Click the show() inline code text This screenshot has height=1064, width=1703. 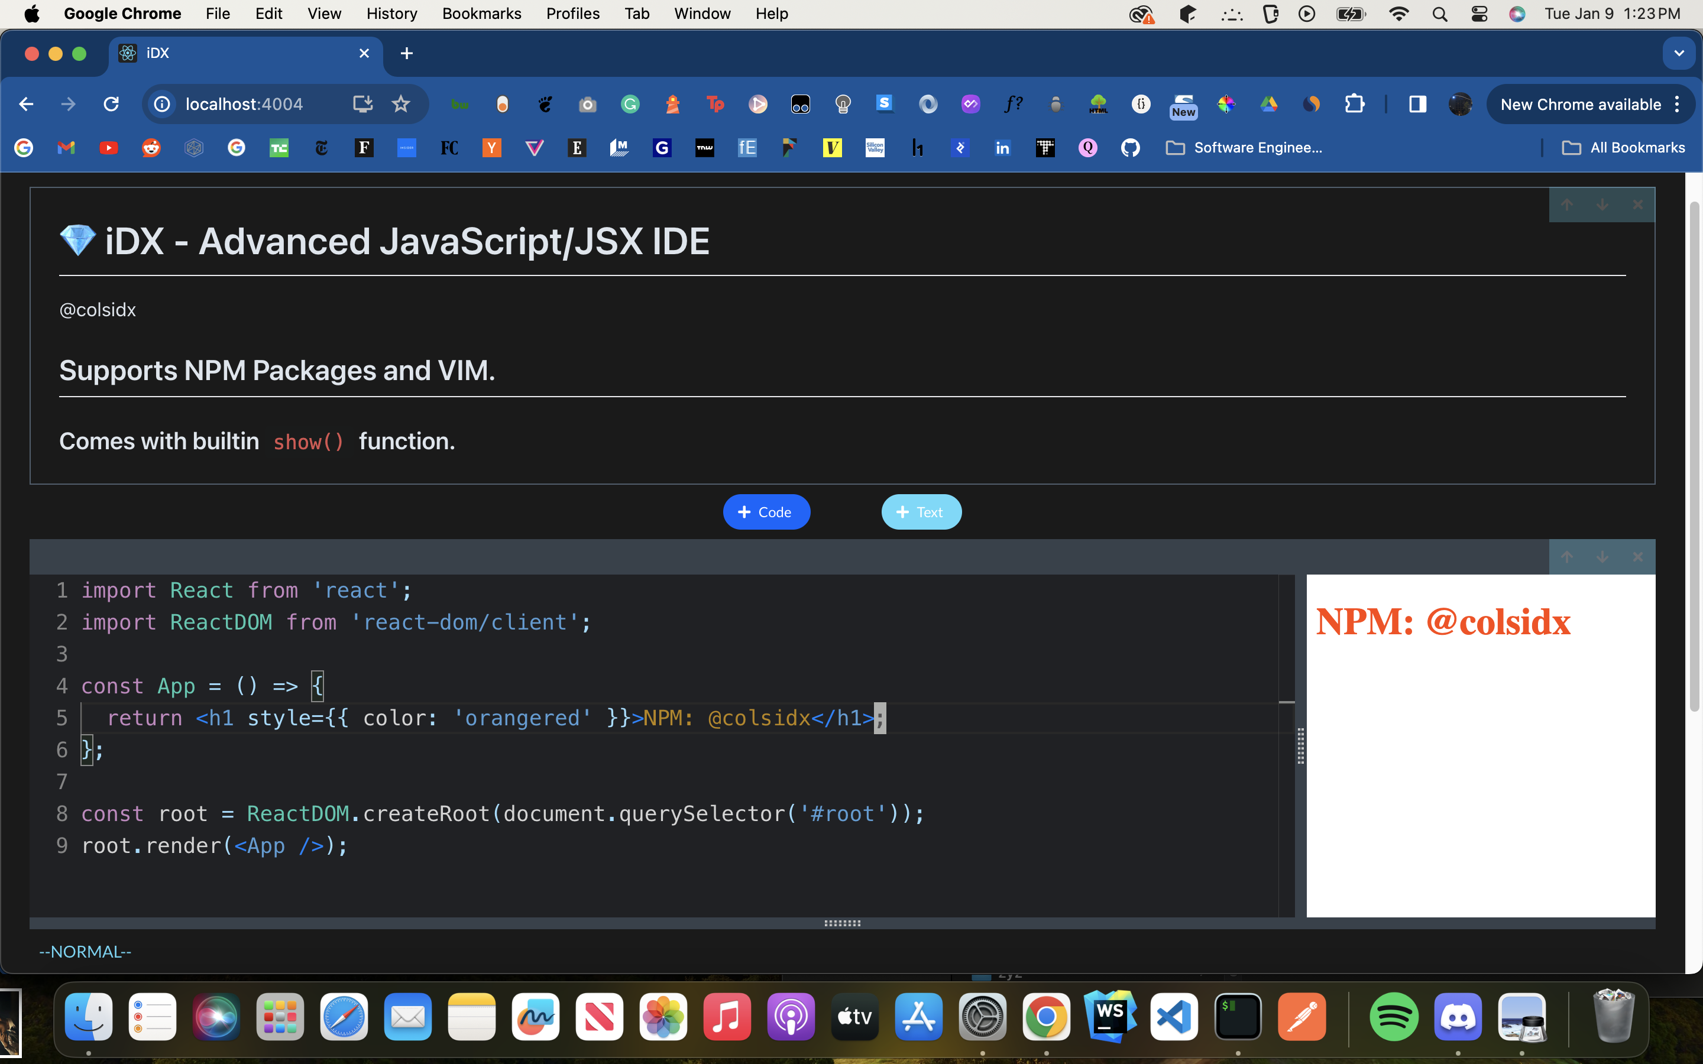tap(308, 442)
